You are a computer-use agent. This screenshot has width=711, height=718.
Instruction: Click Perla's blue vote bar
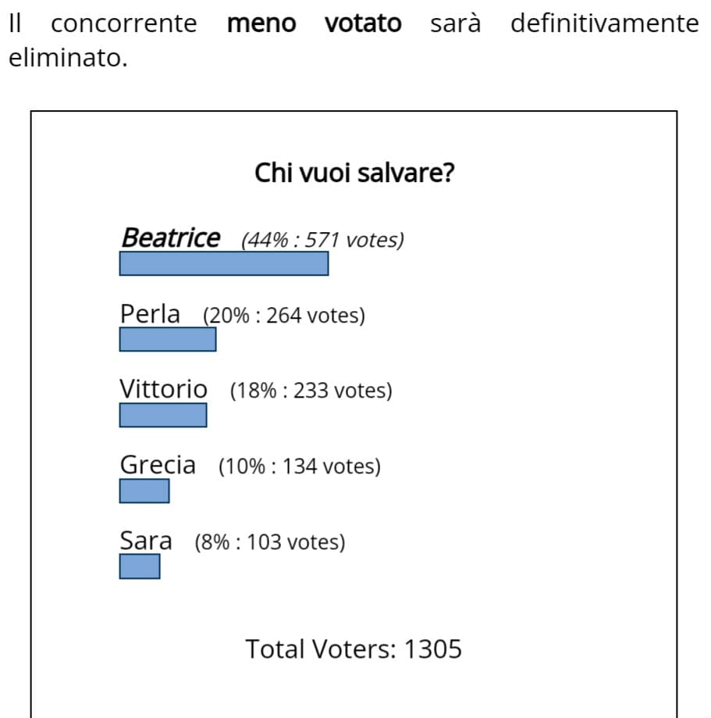point(168,339)
